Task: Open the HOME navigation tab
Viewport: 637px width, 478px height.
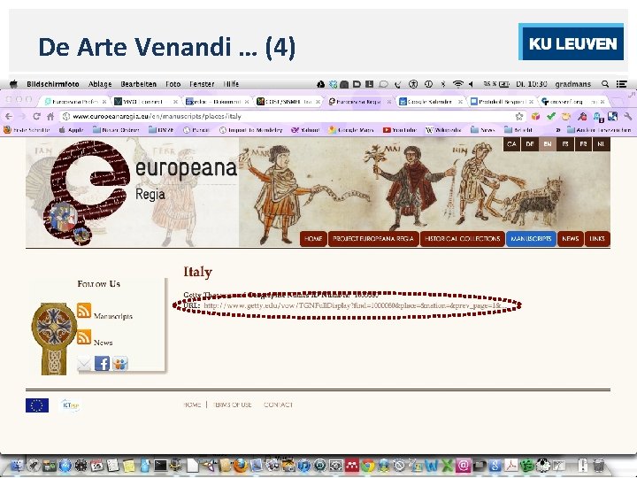Action: pos(313,239)
